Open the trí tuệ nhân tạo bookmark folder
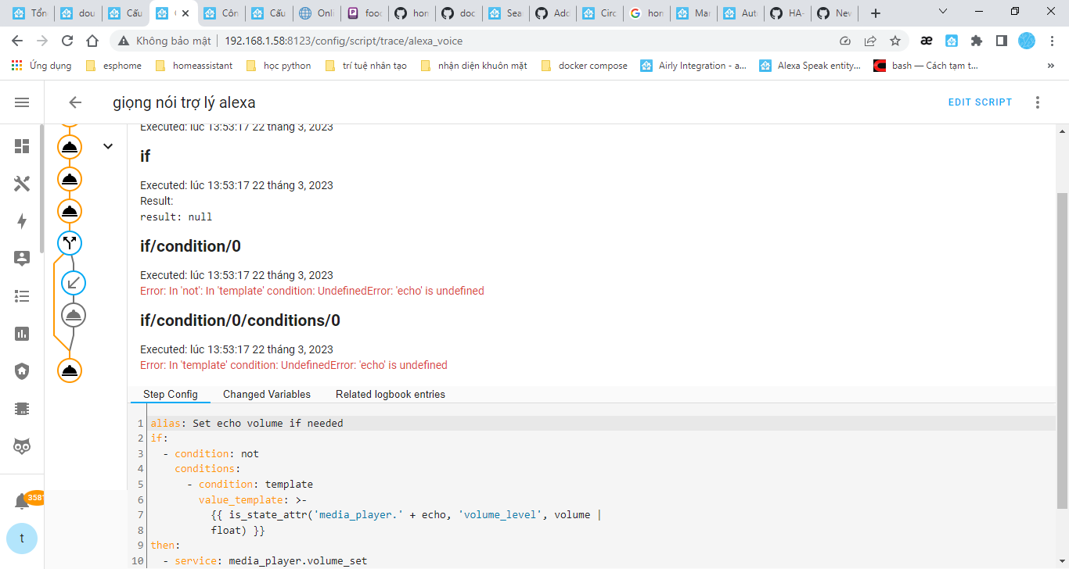 (x=365, y=66)
